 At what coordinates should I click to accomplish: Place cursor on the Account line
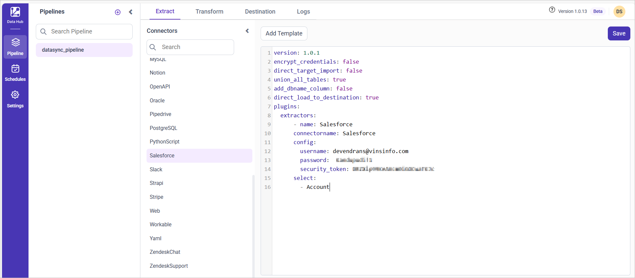pyautogui.click(x=315, y=187)
